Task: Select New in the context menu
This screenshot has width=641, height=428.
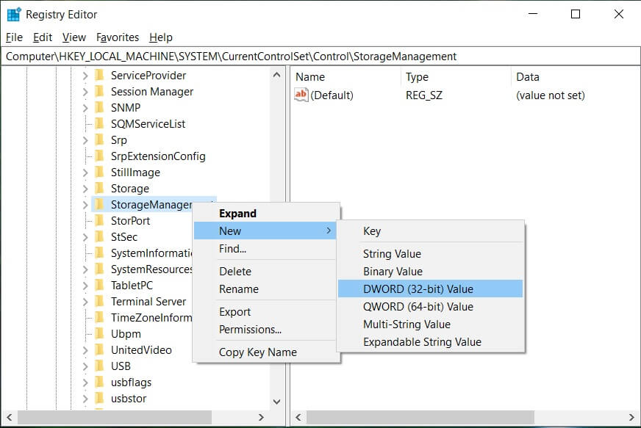Action: (x=265, y=231)
